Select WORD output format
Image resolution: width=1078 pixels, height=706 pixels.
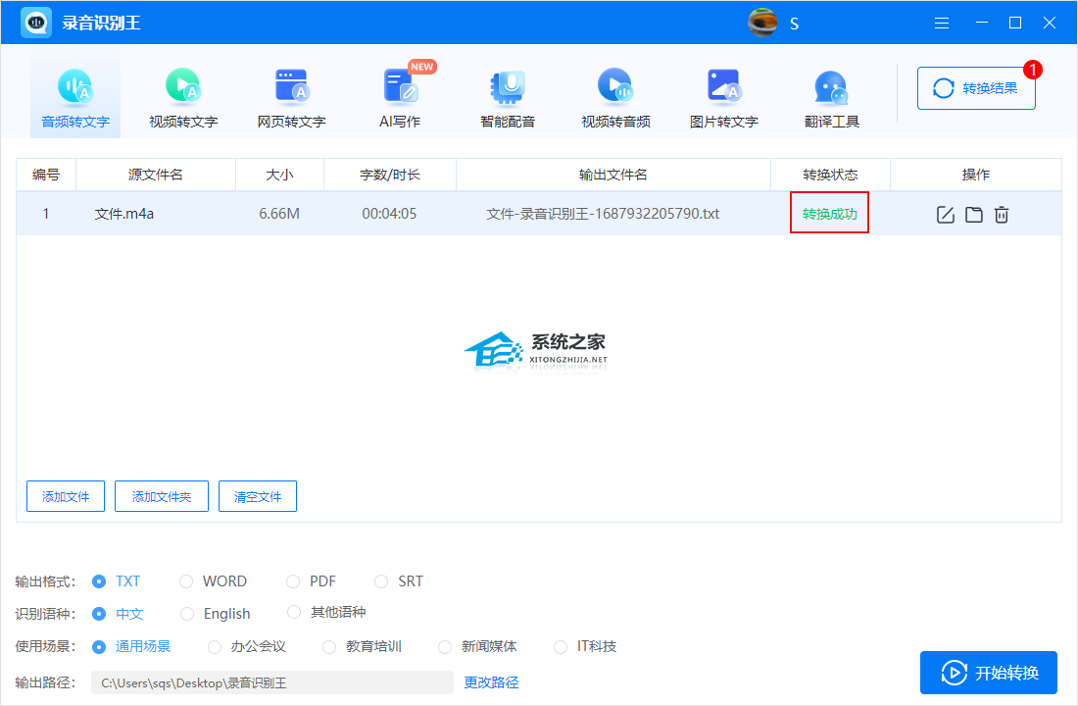[186, 581]
